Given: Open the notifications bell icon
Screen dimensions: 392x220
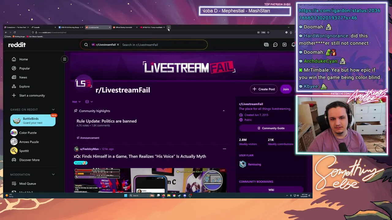Looking at the screenshot, I should (293, 45).
